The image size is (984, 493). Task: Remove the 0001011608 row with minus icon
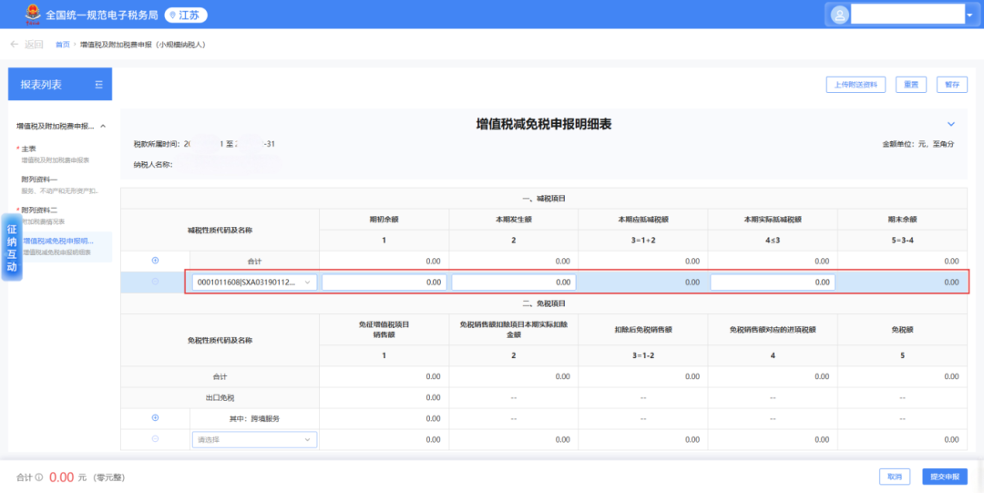tap(155, 282)
